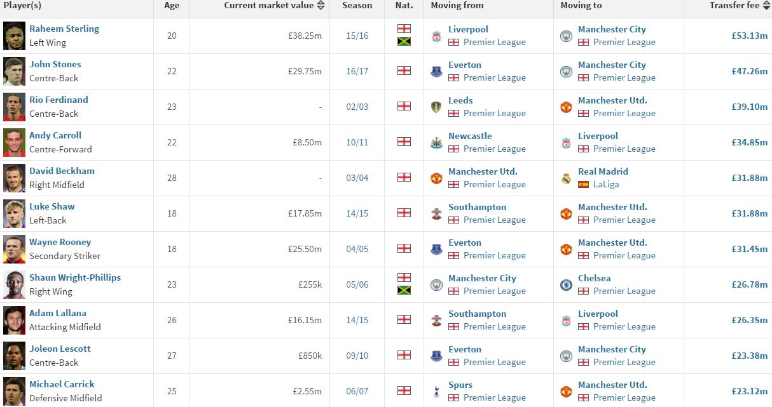Click the Spain flag beside LaLiga
The width and height of the screenshot is (772, 407).
583,185
